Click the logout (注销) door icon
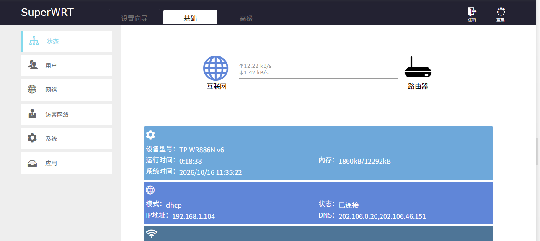540x241 pixels. tap(472, 11)
